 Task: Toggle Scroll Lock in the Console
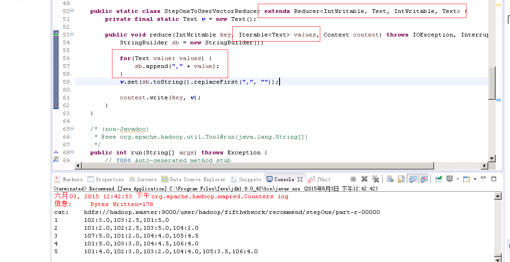coord(401,179)
